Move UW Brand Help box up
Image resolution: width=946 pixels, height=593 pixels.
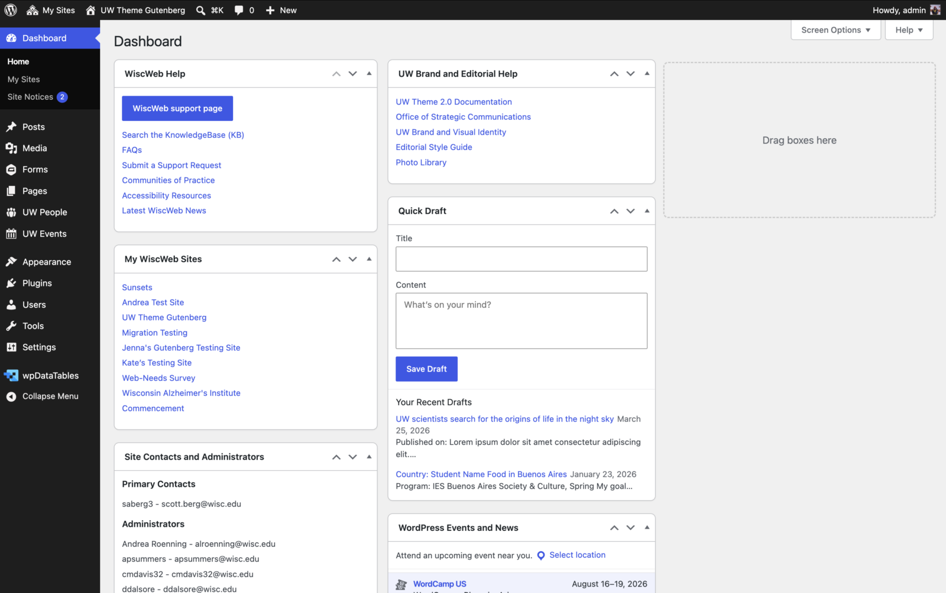(x=614, y=74)
